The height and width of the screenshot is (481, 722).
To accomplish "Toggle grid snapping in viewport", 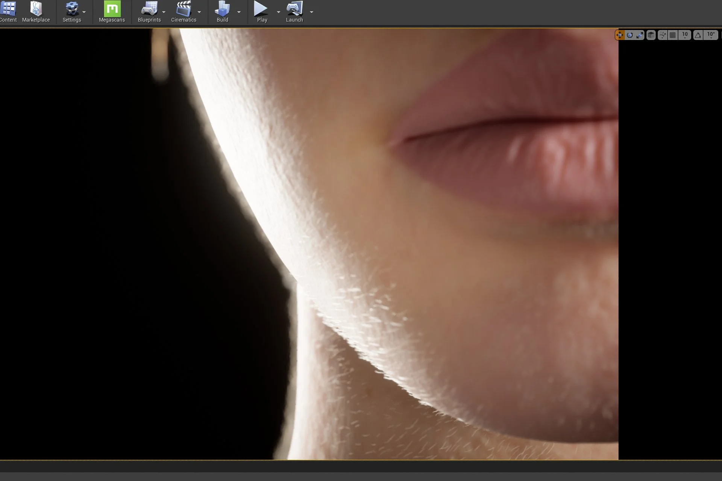I will coord(673,35).
